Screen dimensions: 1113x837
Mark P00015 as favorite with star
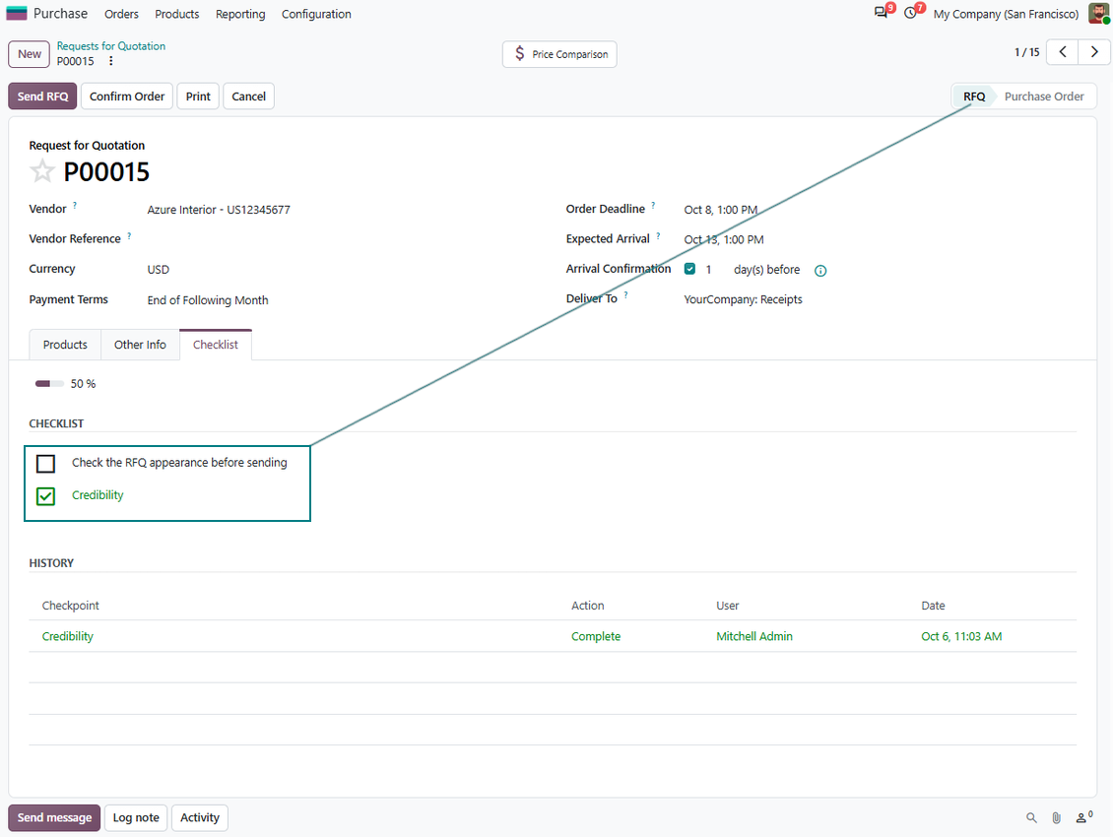pyautogui.click(x=42, y=171)
